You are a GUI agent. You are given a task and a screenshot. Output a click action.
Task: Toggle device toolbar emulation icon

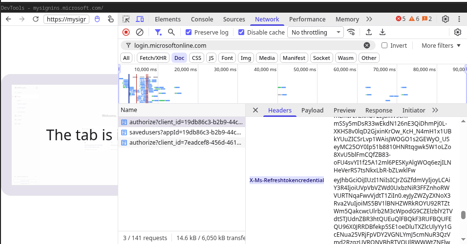point(140,19)
